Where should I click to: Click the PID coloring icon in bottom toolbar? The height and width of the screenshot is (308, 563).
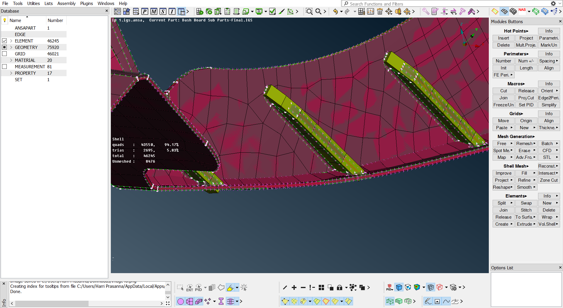tap(390, 287)
